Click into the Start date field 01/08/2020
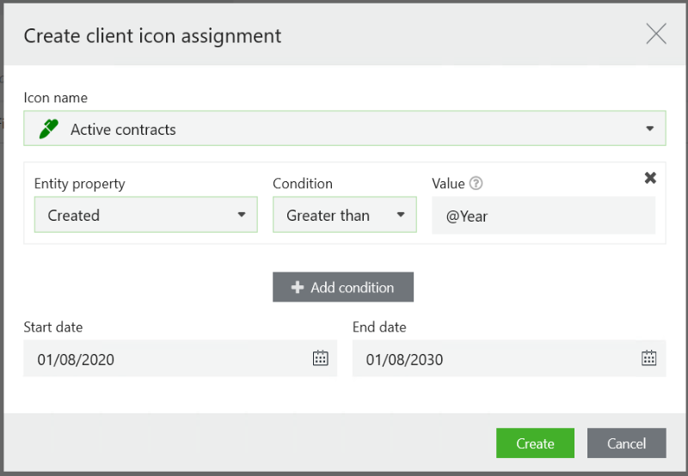This screenshot has height=476, width=688. pos(181,358)
